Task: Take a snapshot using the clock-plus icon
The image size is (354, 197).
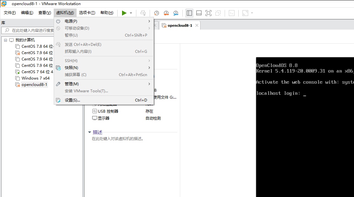Action: point(156,13)
